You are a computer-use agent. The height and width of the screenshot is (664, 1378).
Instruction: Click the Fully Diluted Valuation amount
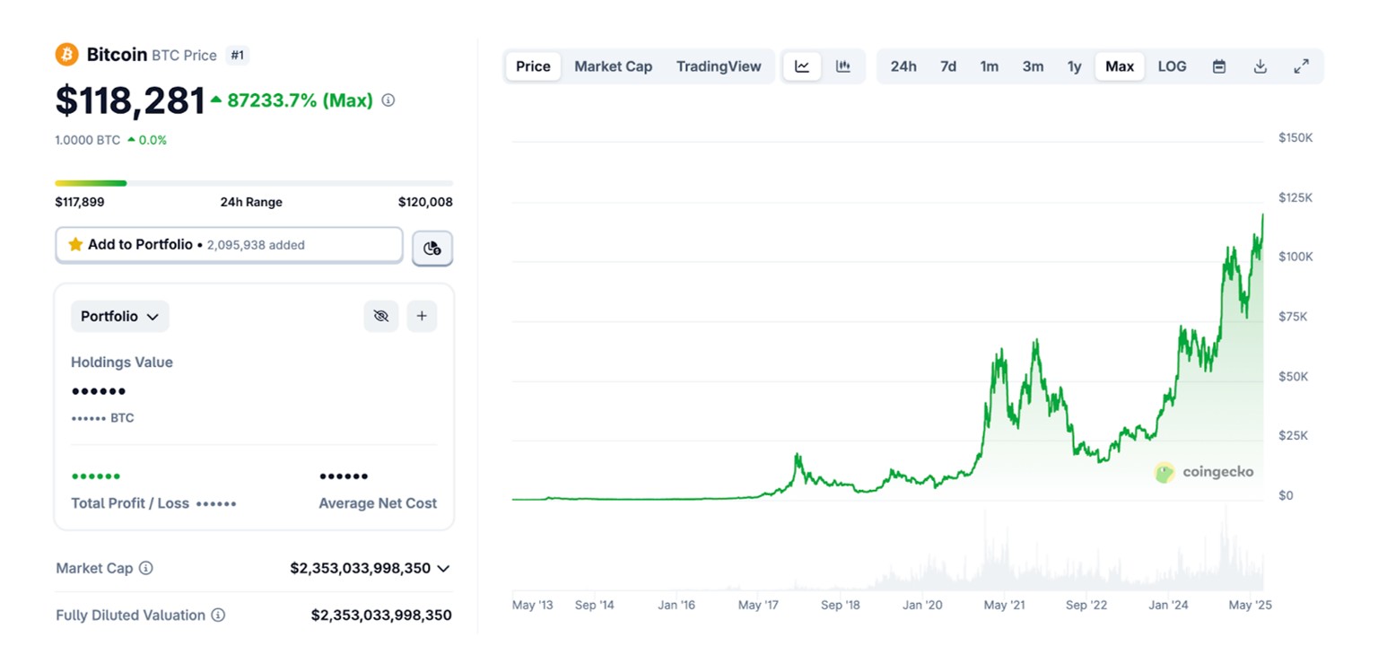pos(381,616)
